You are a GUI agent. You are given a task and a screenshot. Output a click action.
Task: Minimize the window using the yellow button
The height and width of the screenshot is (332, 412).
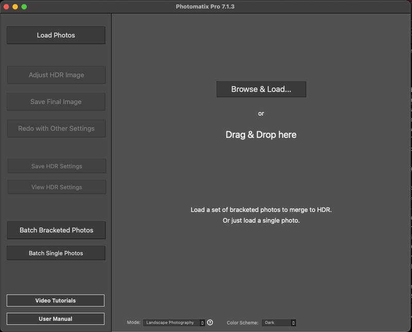15,7
